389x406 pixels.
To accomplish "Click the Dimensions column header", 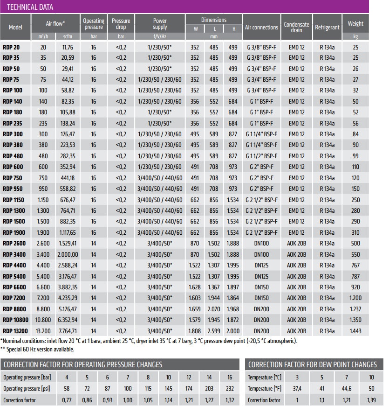I will (x=214, y=20).
